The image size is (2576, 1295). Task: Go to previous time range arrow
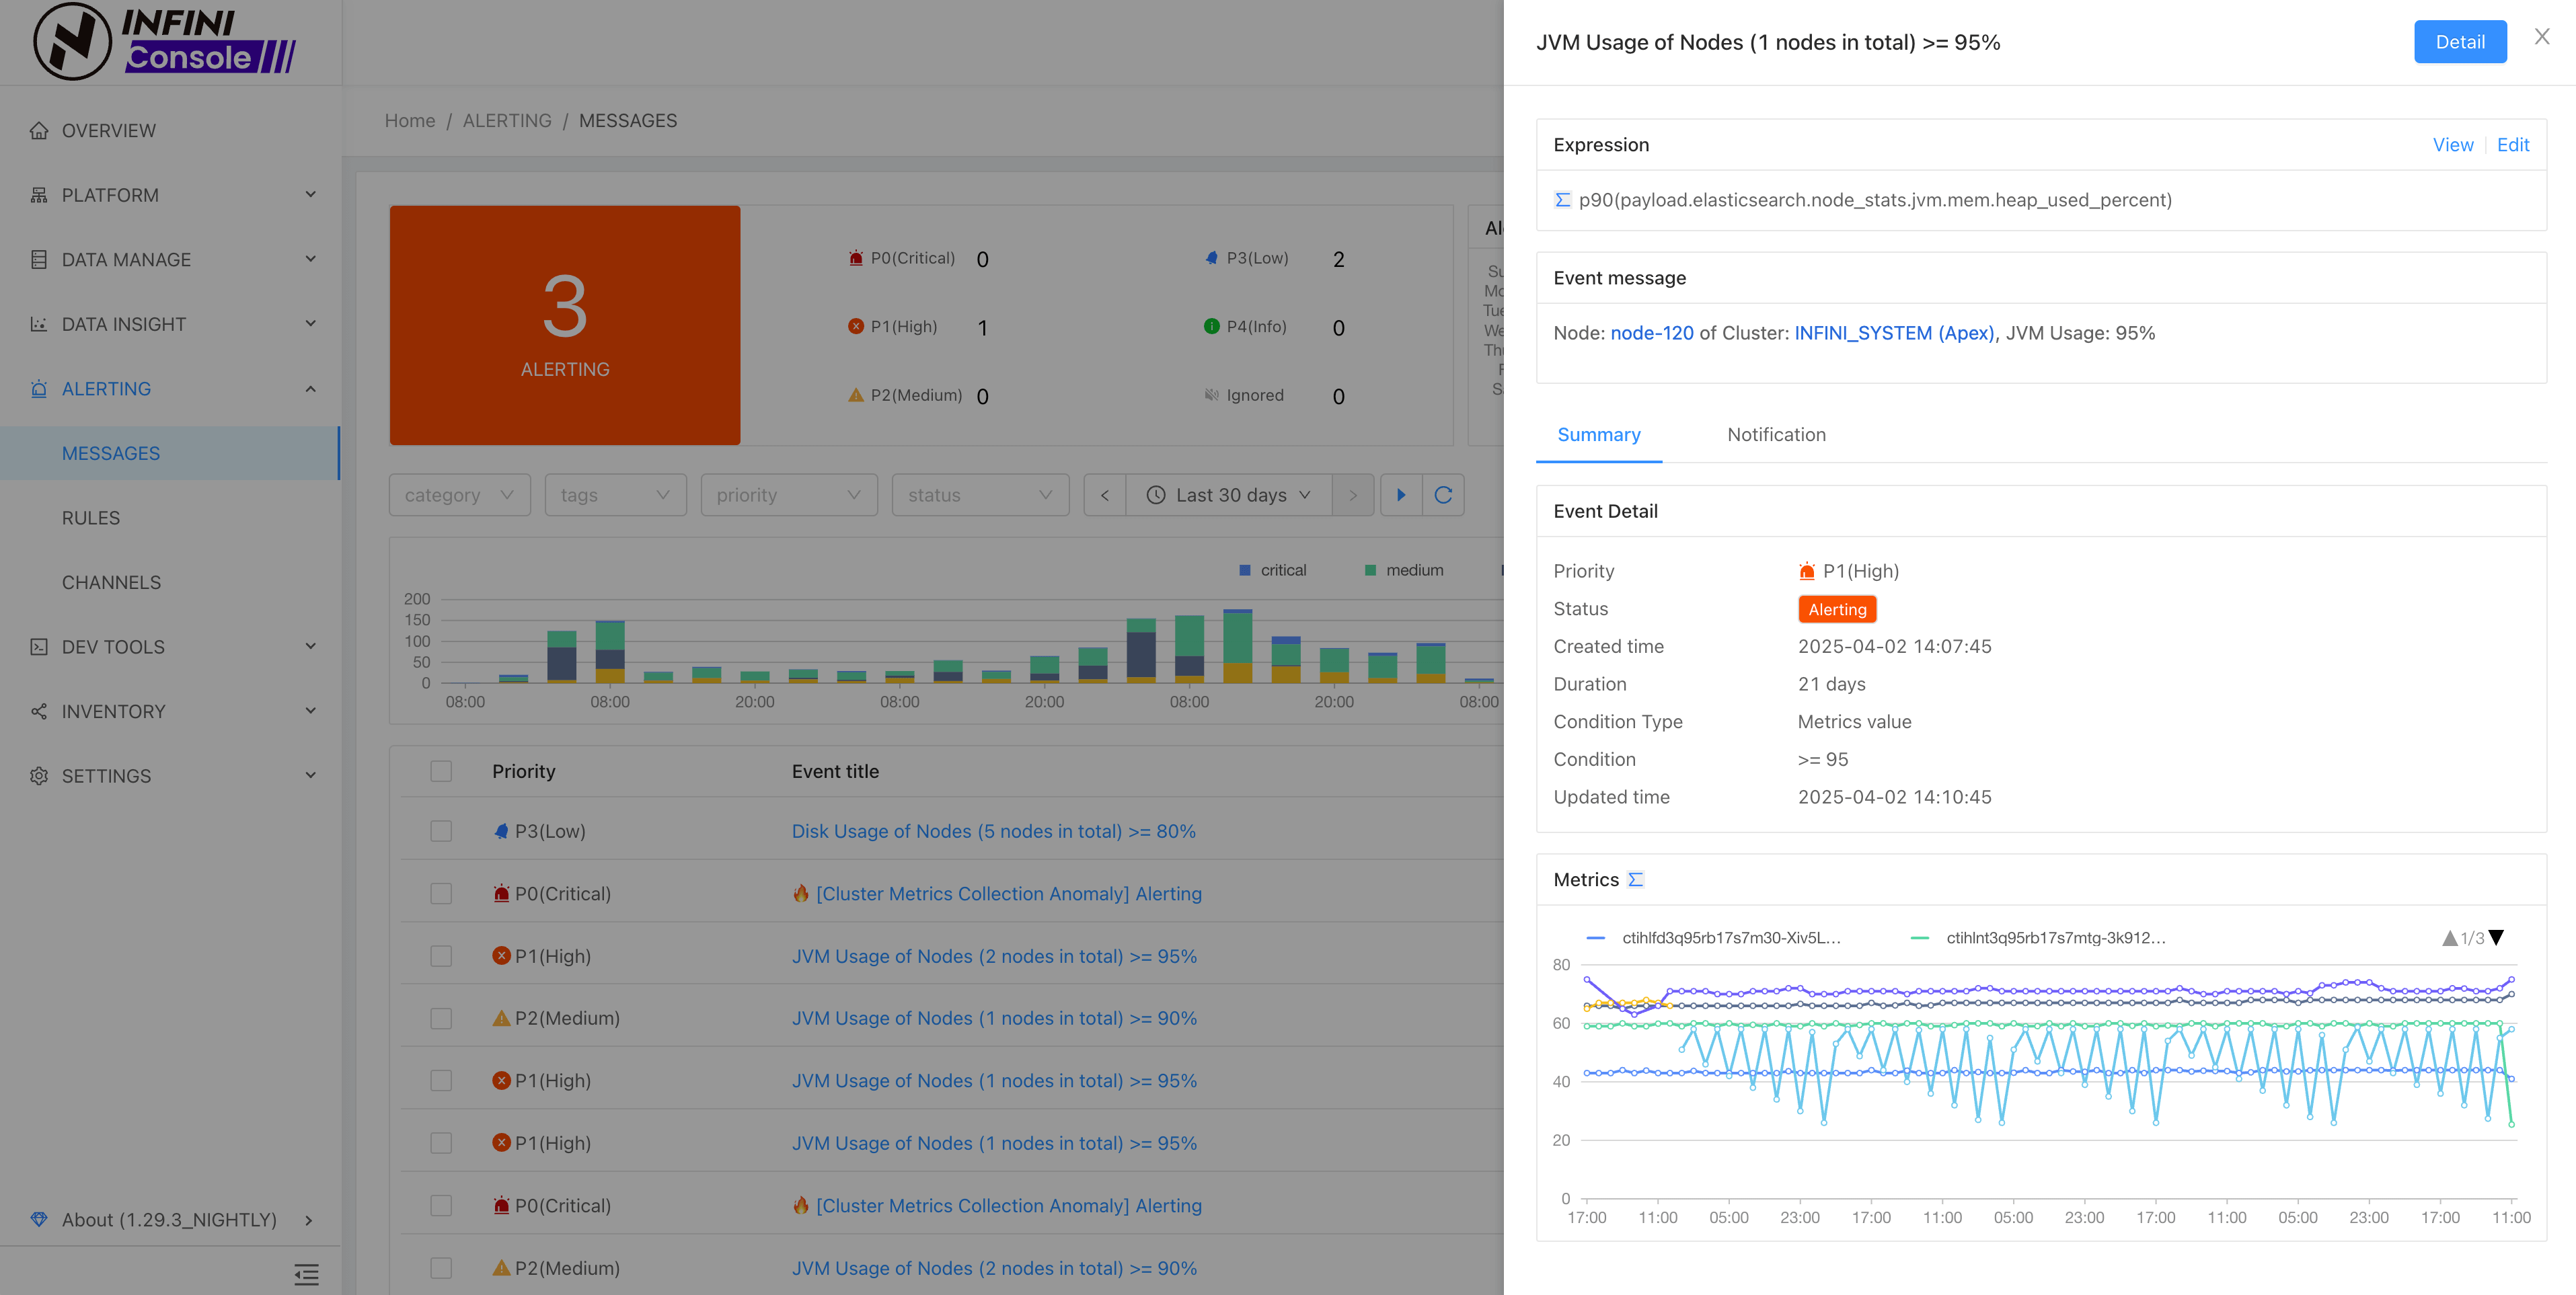[x=1104, y=495]
